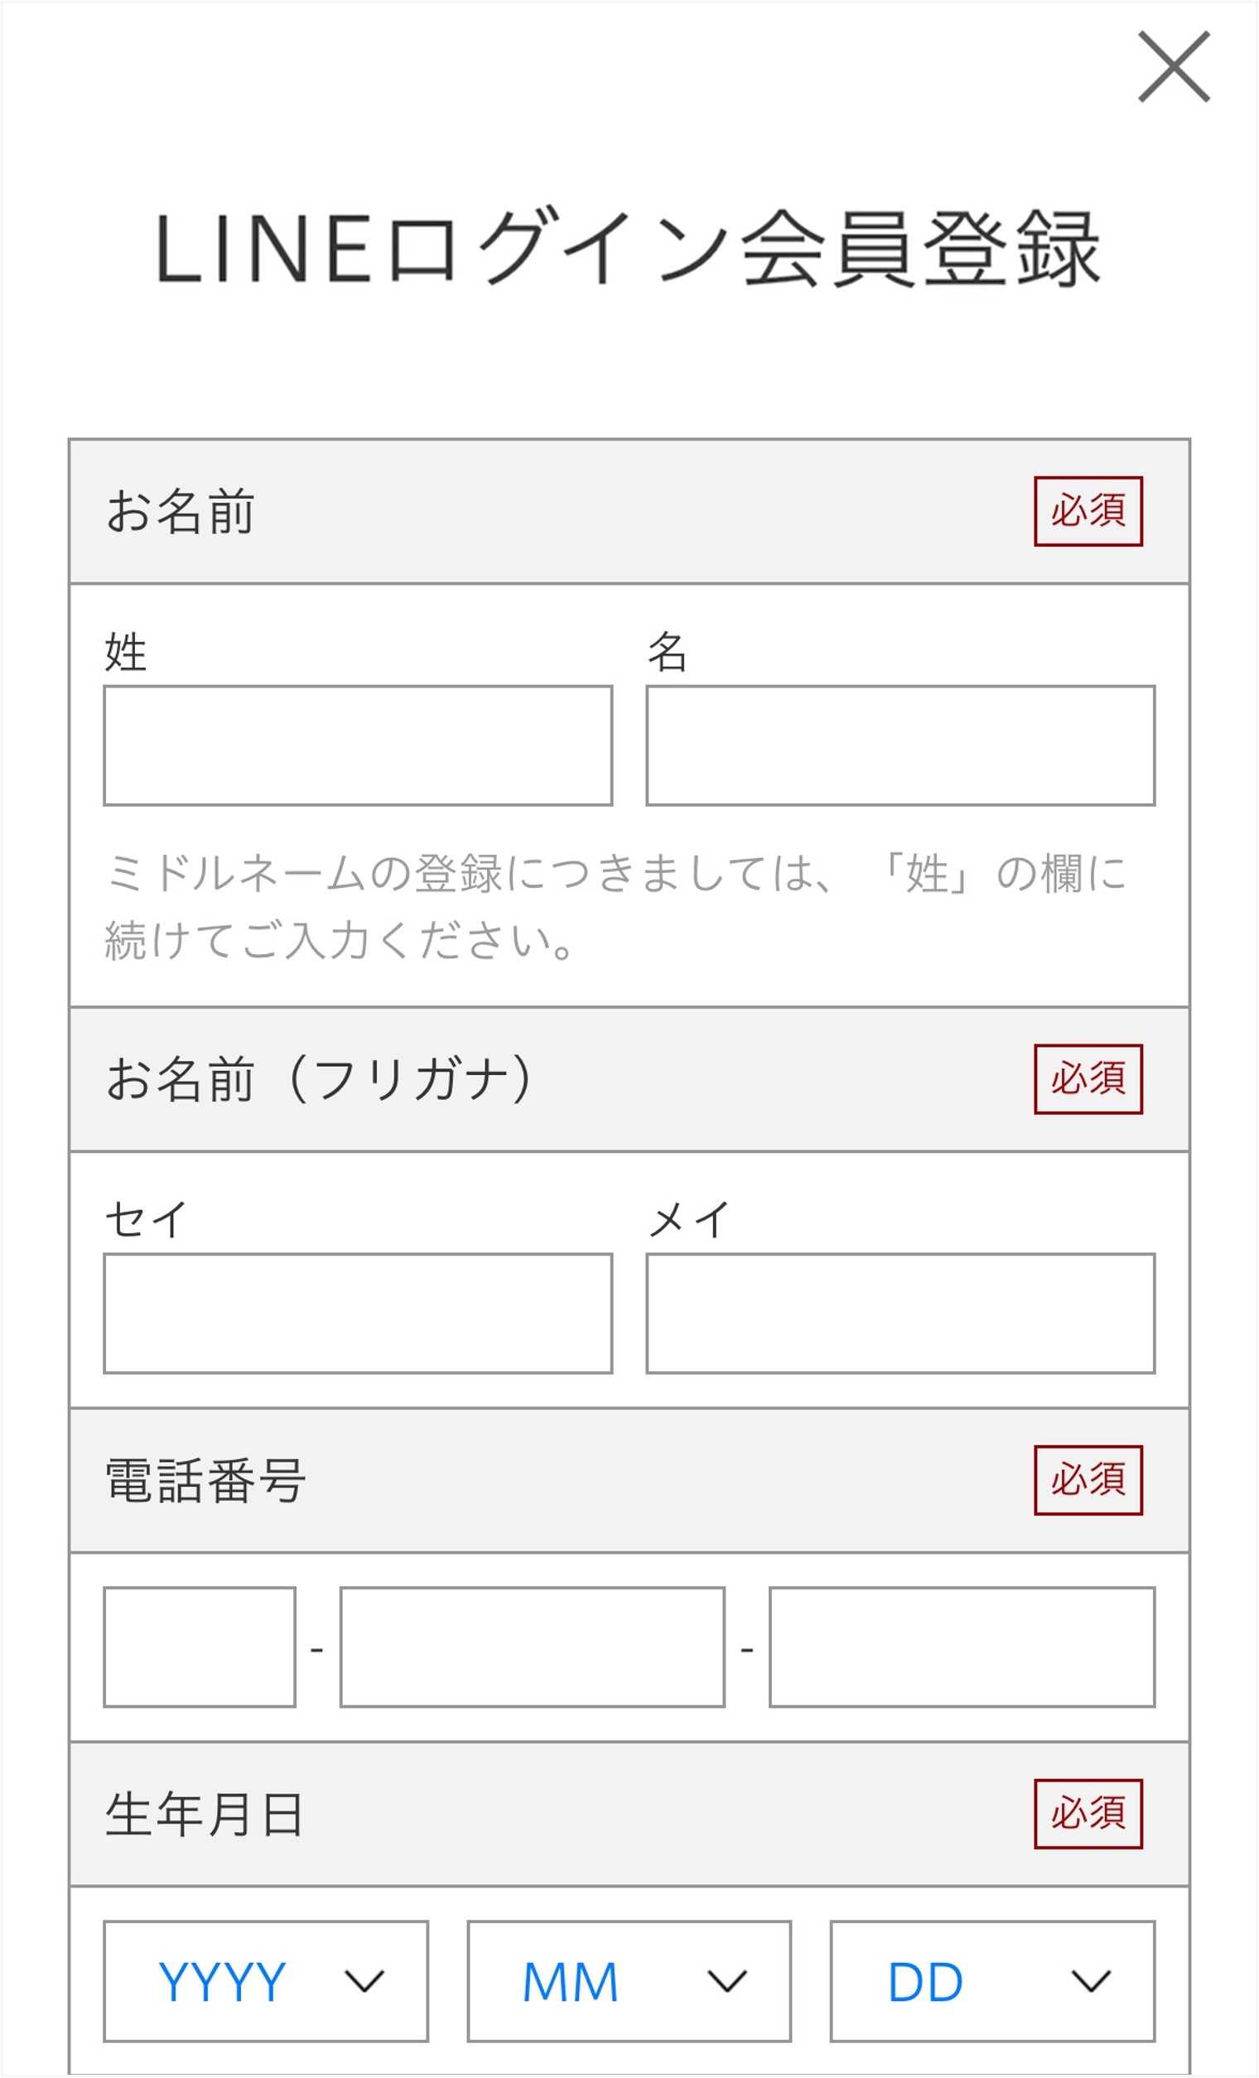This screenshot has height=2078, width=1259.
Task: Click the 必須 badge beside お名前
Action: click(x=1088, y=511)
